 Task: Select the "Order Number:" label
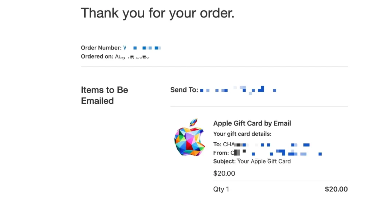click(101, 48)
